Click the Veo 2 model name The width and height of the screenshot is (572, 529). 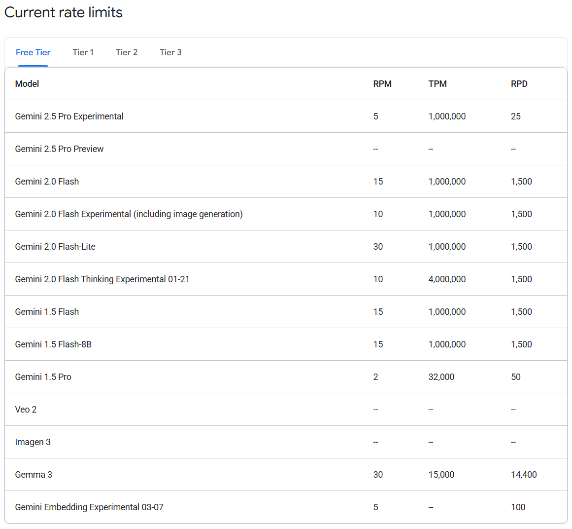pyautogui.click(x=26, y=410)
